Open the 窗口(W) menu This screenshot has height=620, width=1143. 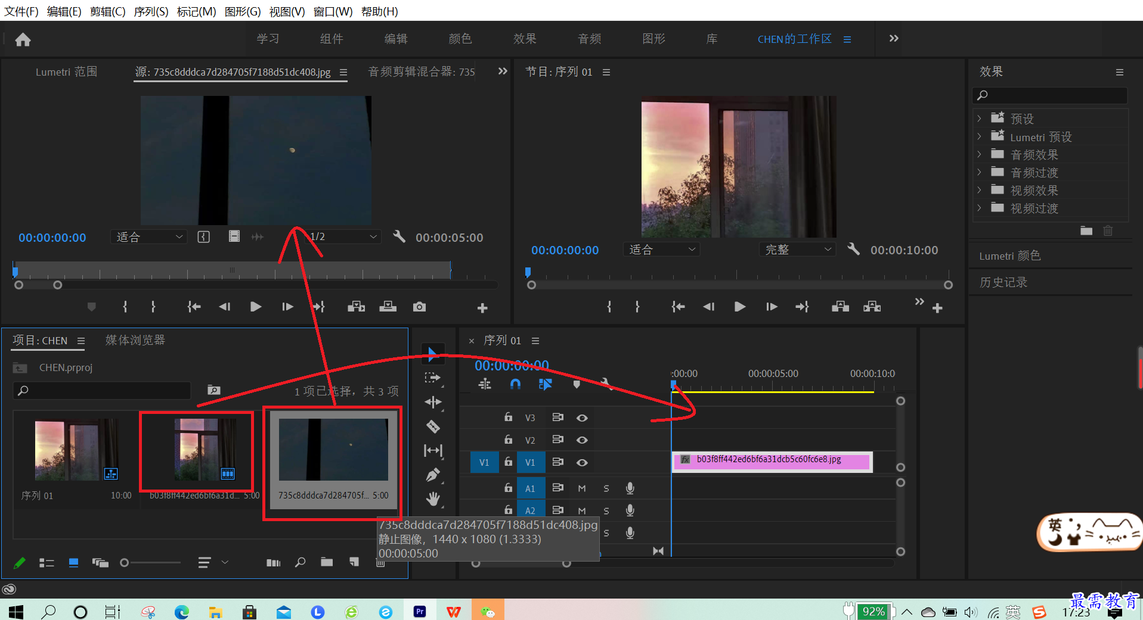tap(333, 11)
